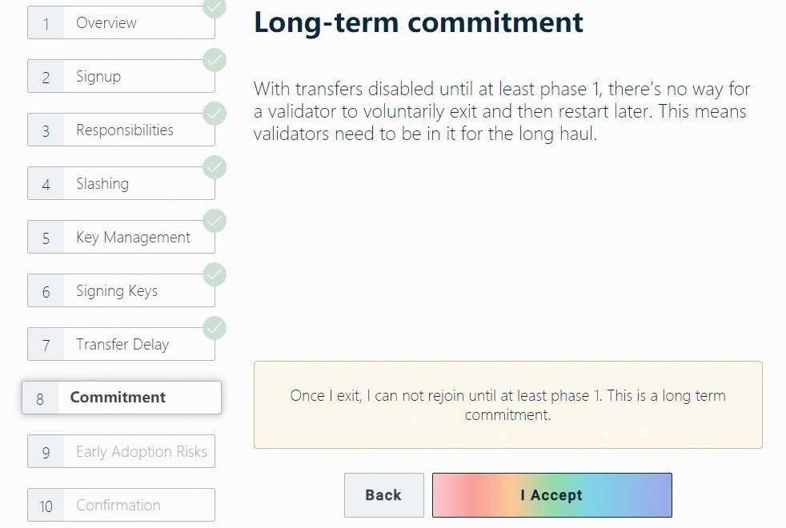Viewport: 786px width, 528px height.
Task: Select the Slashing step
Action: click(x=121, y=184)
